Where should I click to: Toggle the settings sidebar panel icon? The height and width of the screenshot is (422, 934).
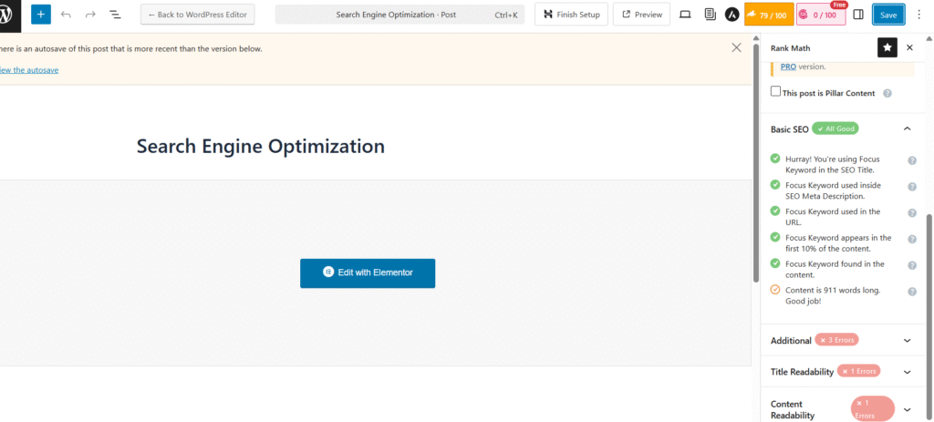point(858,15)
